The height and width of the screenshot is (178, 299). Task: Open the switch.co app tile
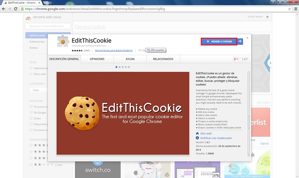[98, 169]
